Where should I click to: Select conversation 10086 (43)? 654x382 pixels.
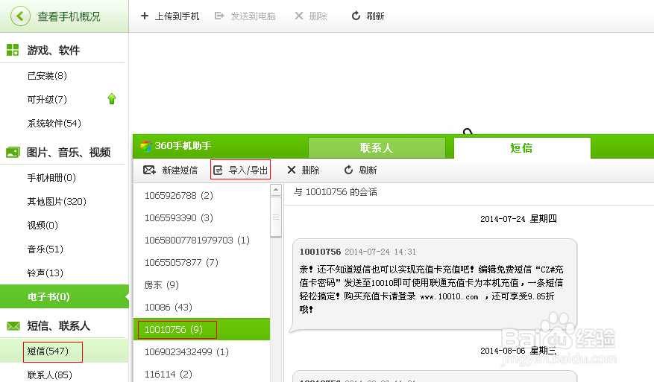point(201,307)
